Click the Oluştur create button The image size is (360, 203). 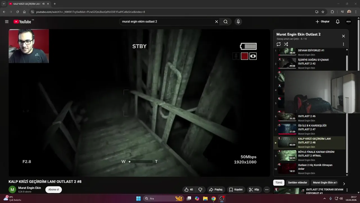coord(322,22)
